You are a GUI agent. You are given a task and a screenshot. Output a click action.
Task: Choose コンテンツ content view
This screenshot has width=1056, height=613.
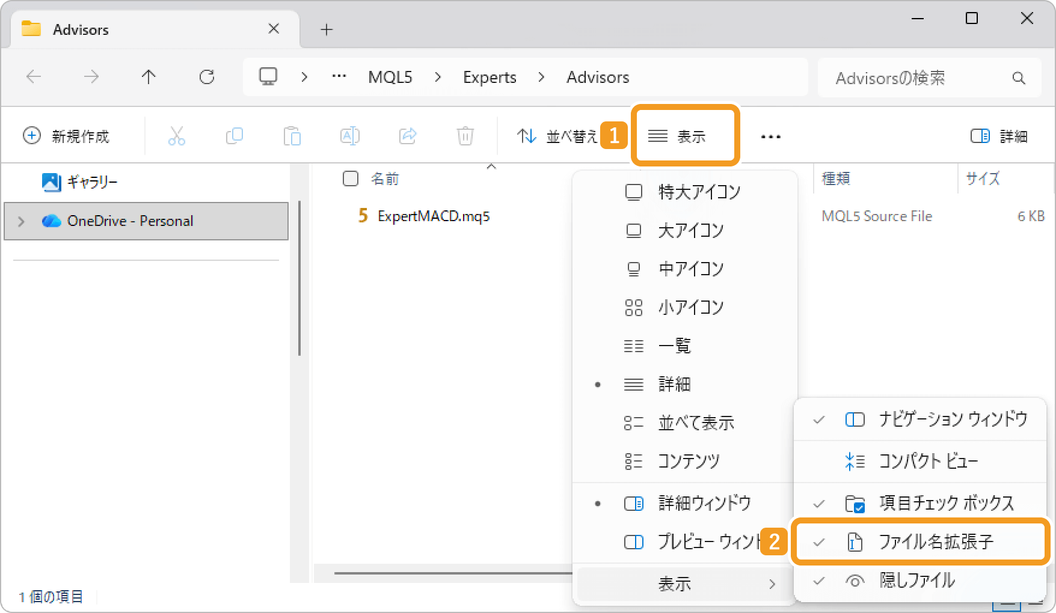coord(685,461)
